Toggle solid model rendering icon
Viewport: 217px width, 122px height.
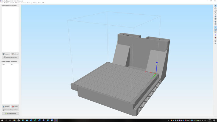click(x=215, y=30)
